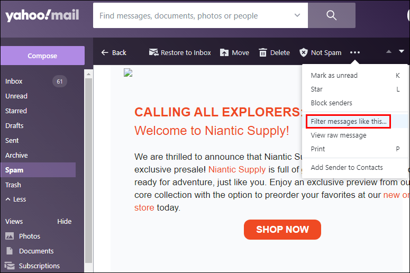Screen dimensions: 410x273
Task: Click the Restore to Inbox label
Action: coord(186,53)
